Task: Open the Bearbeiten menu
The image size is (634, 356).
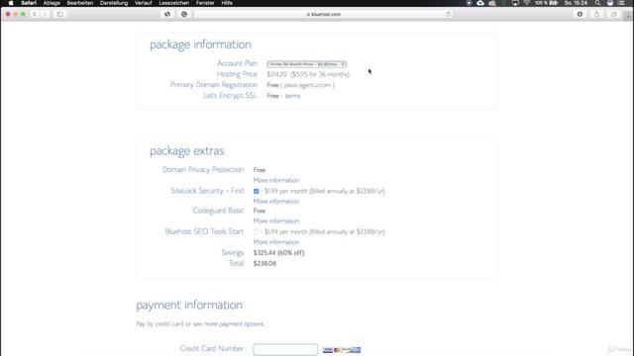Action: (80, 3)
